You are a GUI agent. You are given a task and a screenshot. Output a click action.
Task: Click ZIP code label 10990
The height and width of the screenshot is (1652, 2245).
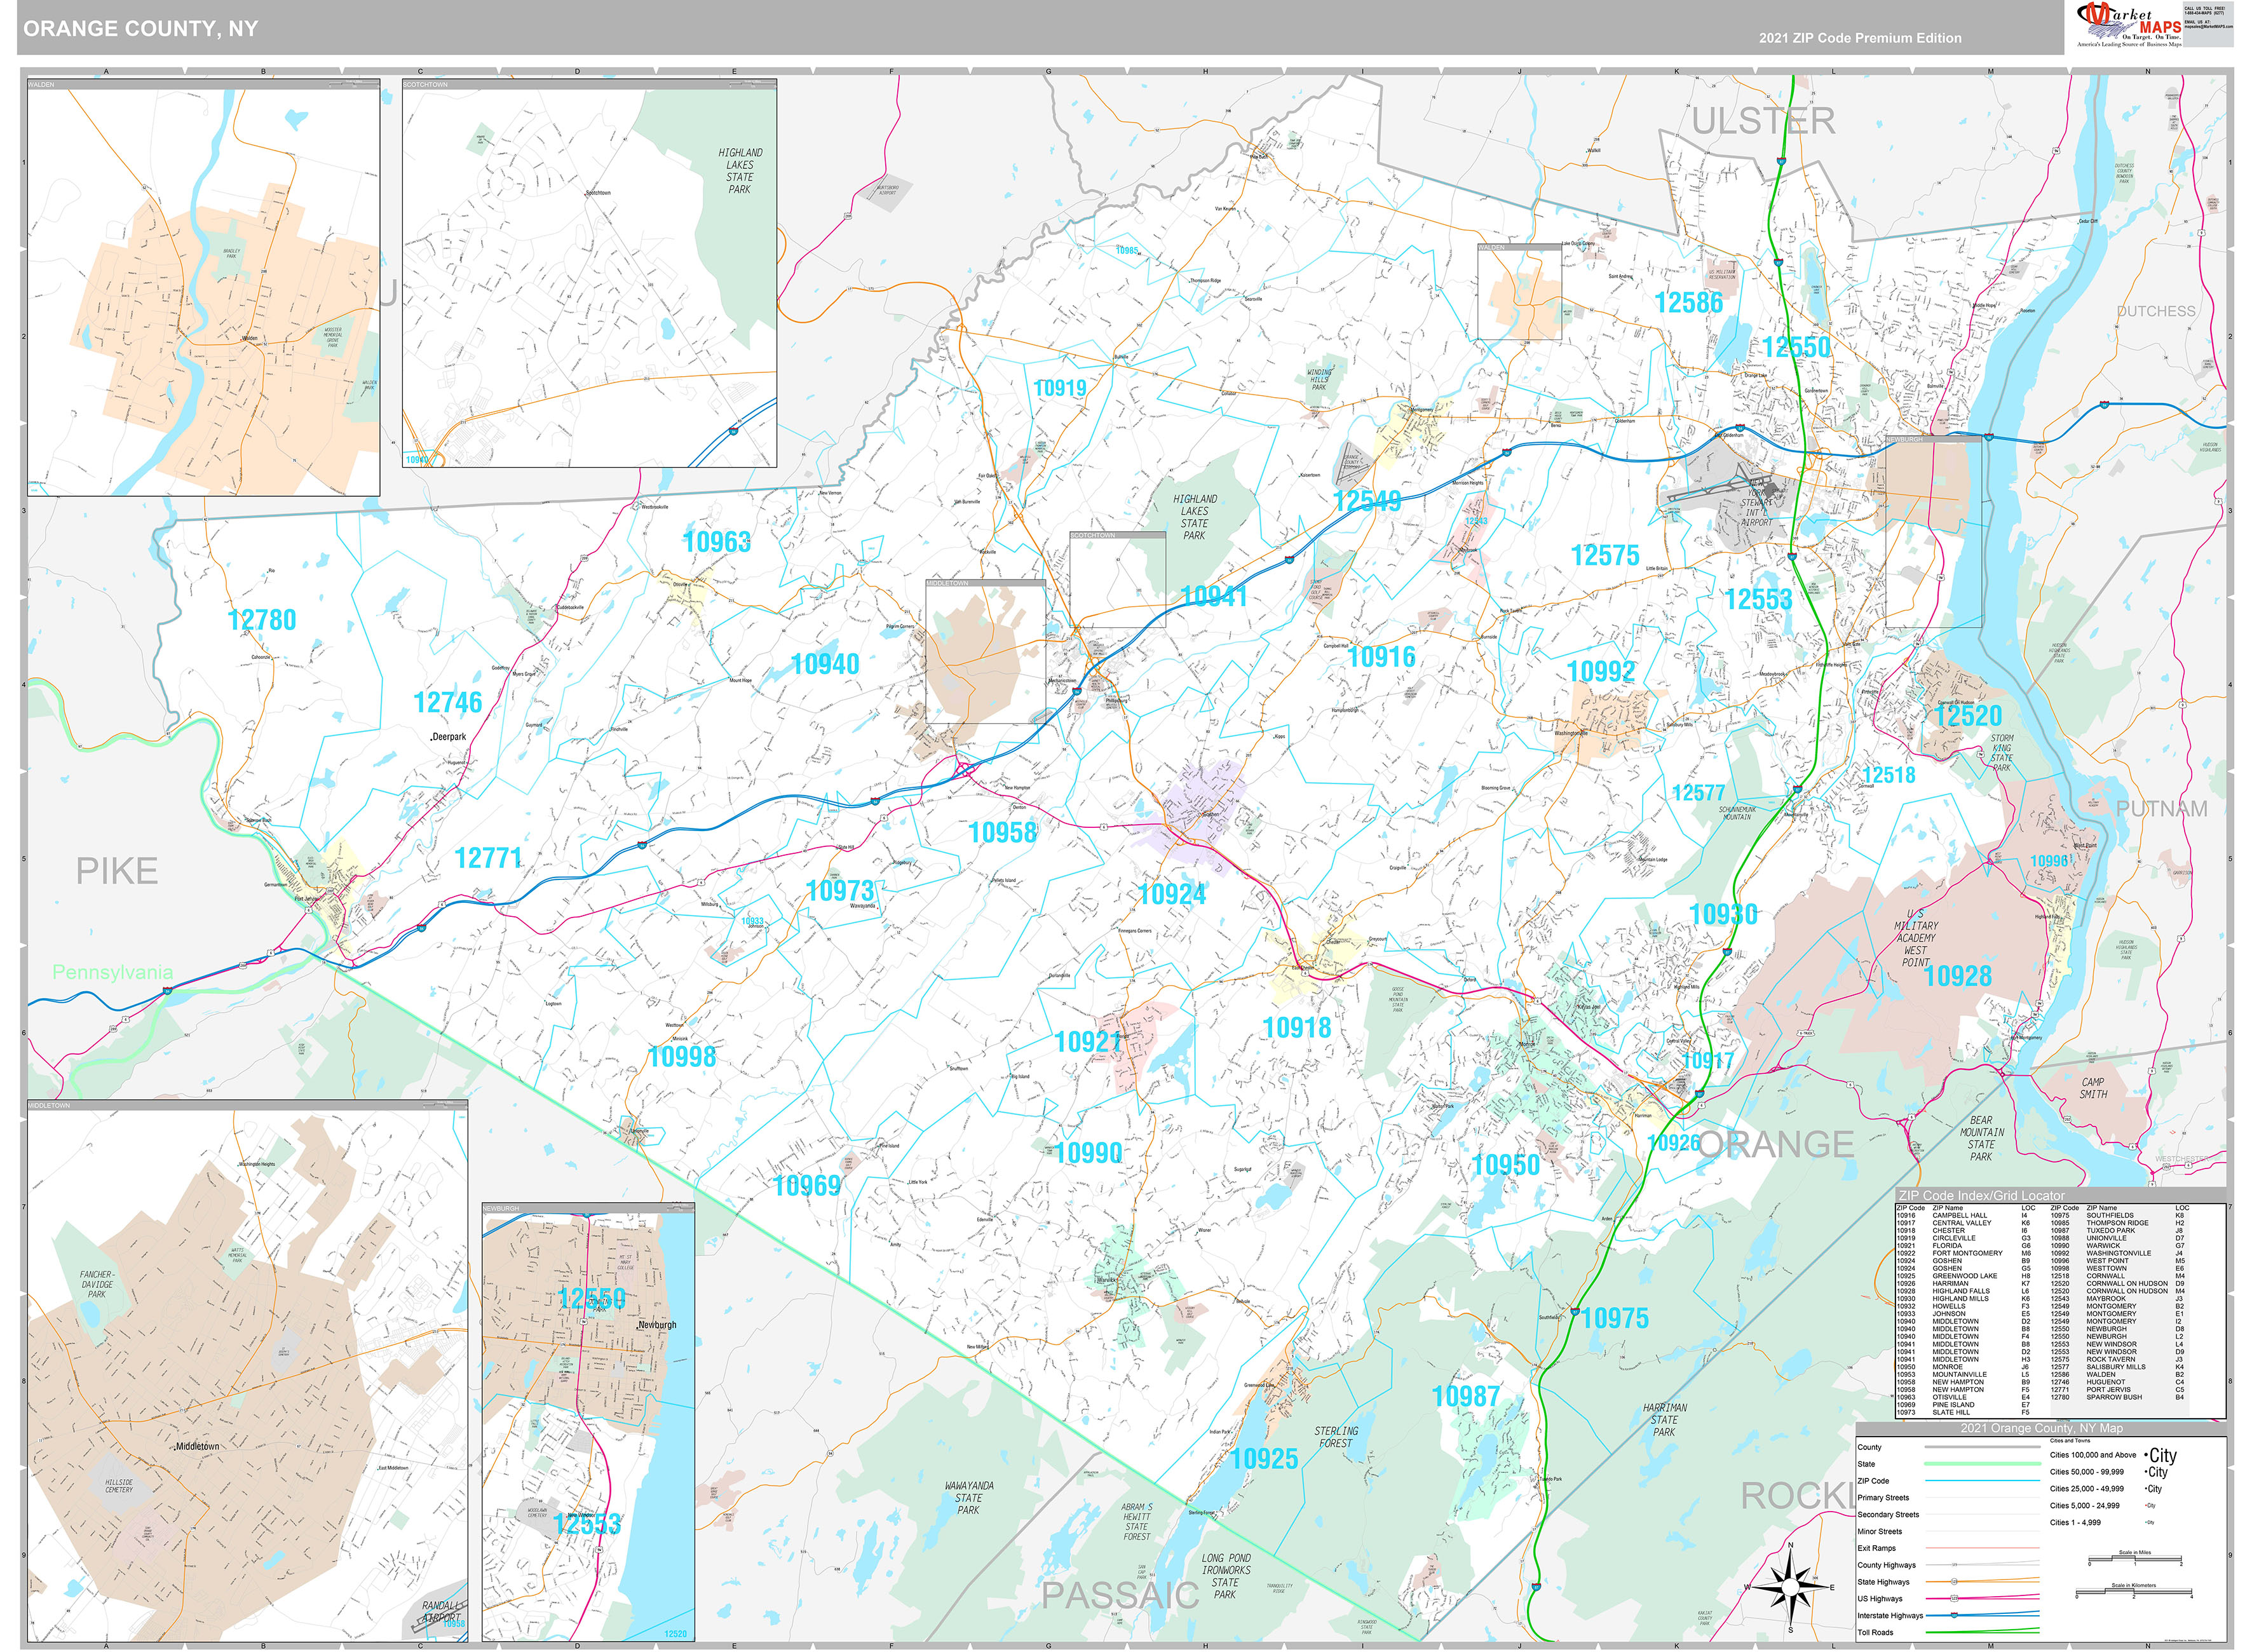pyautogui.click(x=1088, y=1153)
